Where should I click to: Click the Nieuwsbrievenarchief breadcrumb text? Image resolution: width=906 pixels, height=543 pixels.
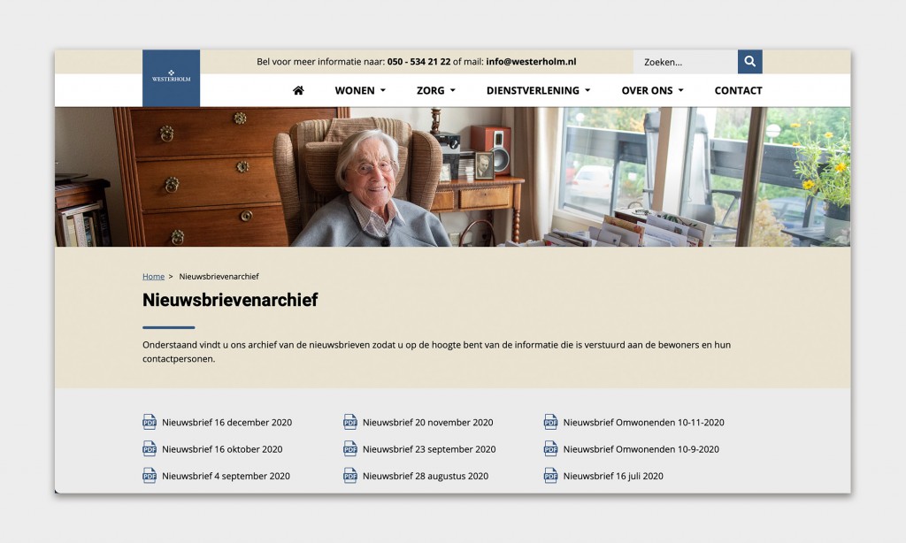[x=219, y=276]
